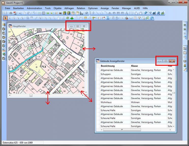Click the pencil icon in right sidebar
This screenshot has width=189, height=146.
(185, 69)
